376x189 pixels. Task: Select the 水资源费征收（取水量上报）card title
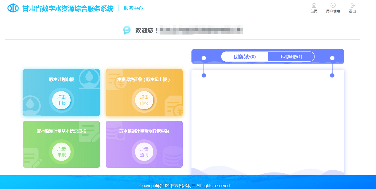tap(144, 79)
